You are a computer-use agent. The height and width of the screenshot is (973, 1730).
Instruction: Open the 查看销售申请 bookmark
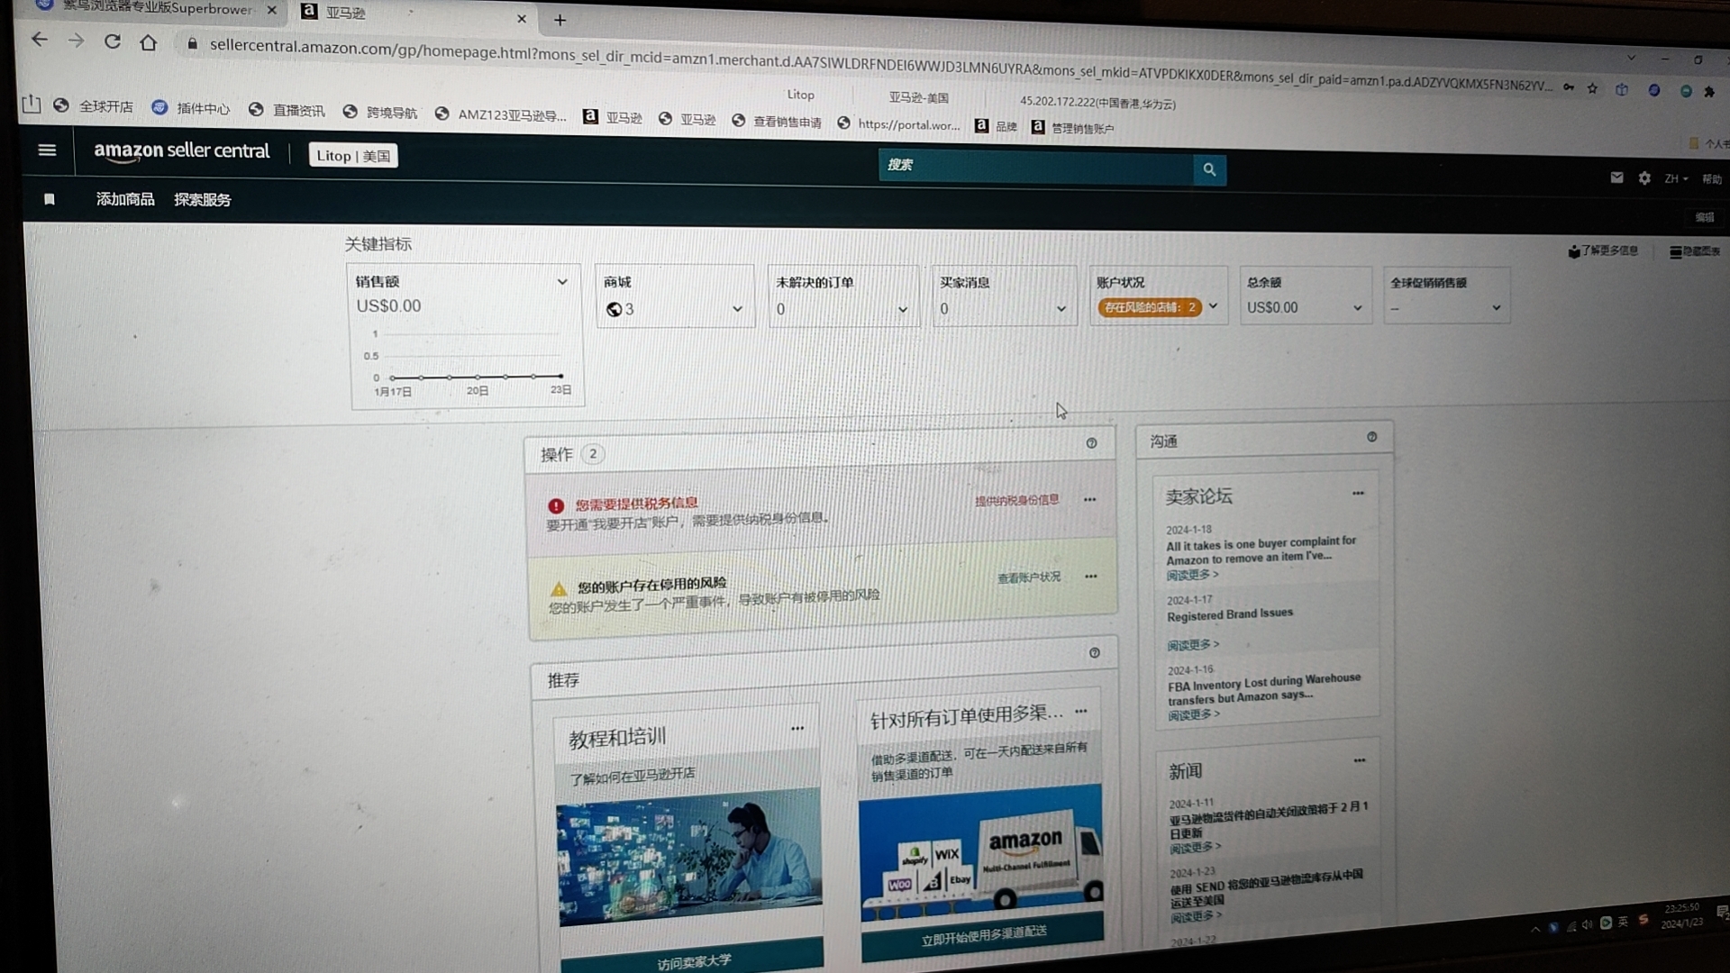[777, 122]
